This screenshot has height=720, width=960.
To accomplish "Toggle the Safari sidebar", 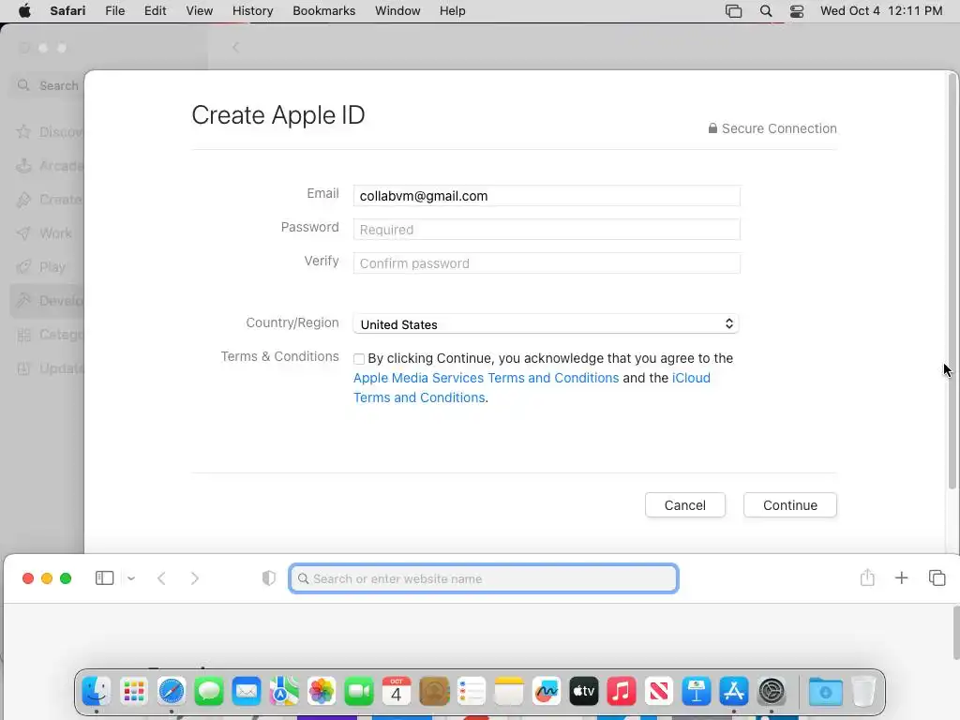I will tap(105, 577).
